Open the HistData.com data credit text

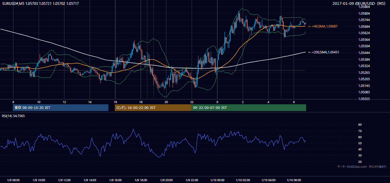click(362, 167)
